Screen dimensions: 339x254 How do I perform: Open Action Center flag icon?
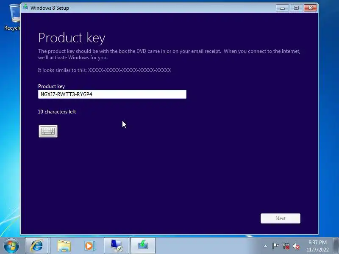click(x=275, y=246)
